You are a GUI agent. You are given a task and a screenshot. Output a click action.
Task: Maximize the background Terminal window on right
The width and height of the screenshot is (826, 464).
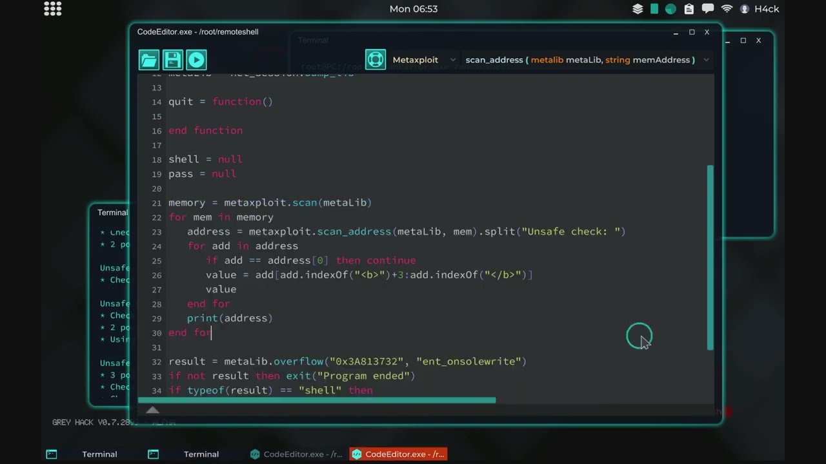pos(743,41)
